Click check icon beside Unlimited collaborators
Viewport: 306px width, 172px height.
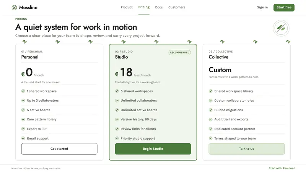point(117,101)
